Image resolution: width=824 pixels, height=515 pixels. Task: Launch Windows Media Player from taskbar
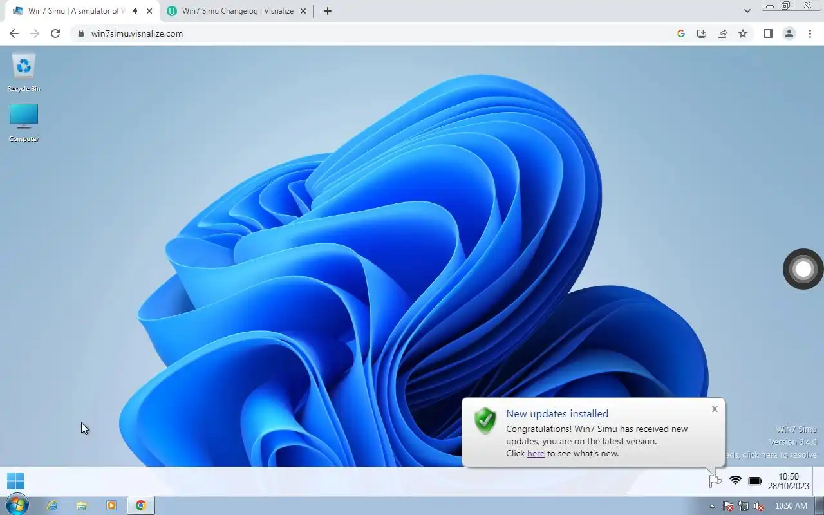[x=111, y=506]
